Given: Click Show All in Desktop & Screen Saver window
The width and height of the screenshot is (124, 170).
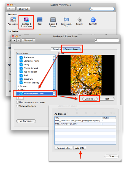Looking at the screenshot, I should pos(28,40).
